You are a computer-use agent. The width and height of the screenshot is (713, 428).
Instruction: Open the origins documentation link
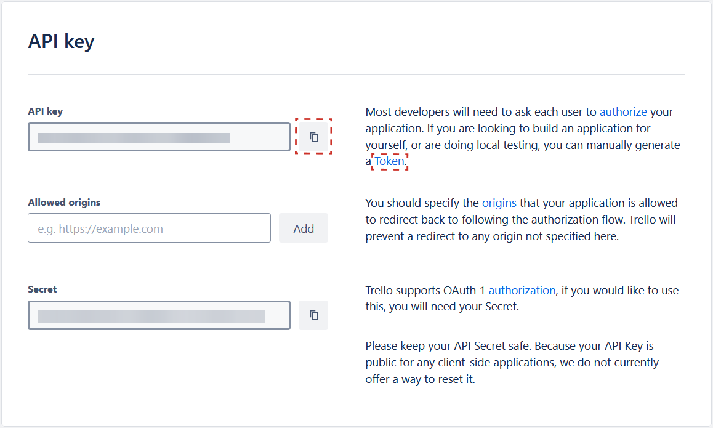499,203
